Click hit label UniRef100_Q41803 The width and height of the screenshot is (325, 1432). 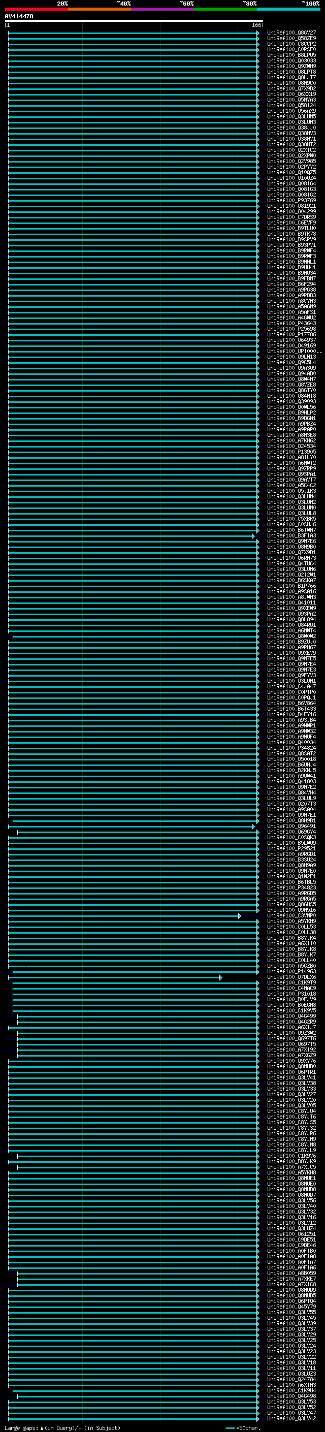click(291, 782)
